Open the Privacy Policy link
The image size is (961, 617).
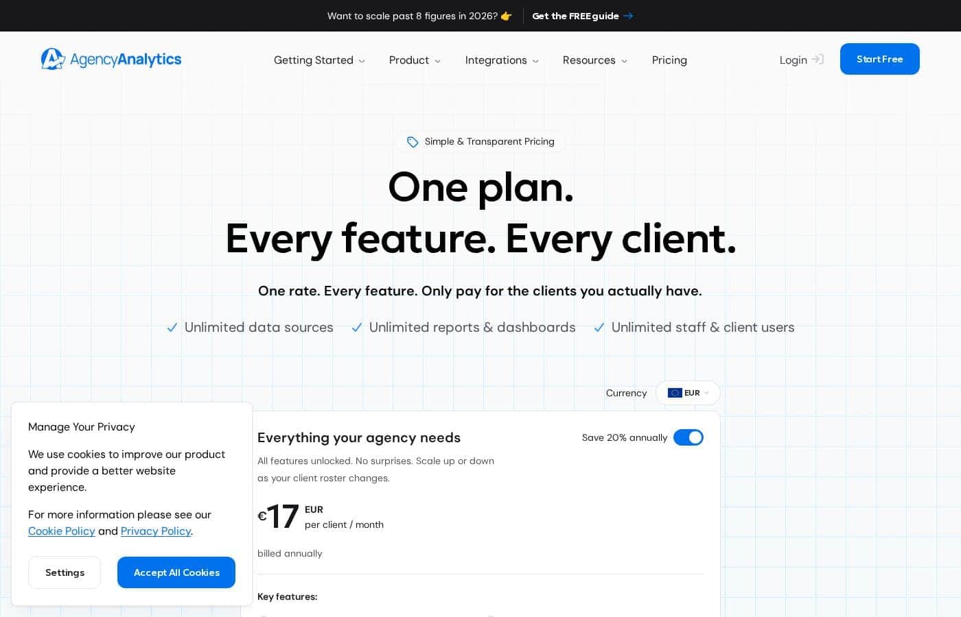click(156, 531)
